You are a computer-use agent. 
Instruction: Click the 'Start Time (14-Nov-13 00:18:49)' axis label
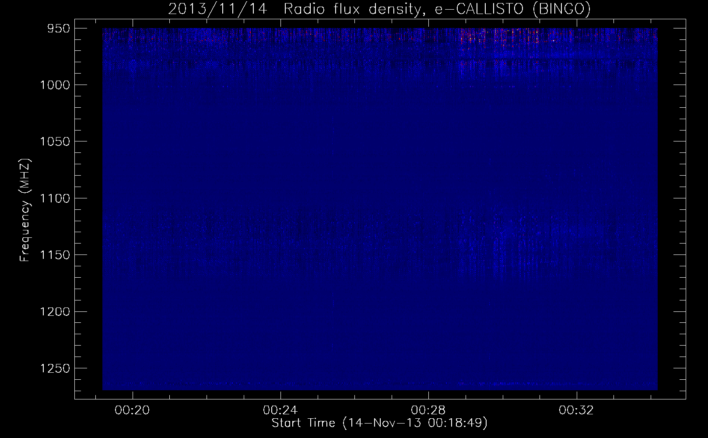click(379, 423)
